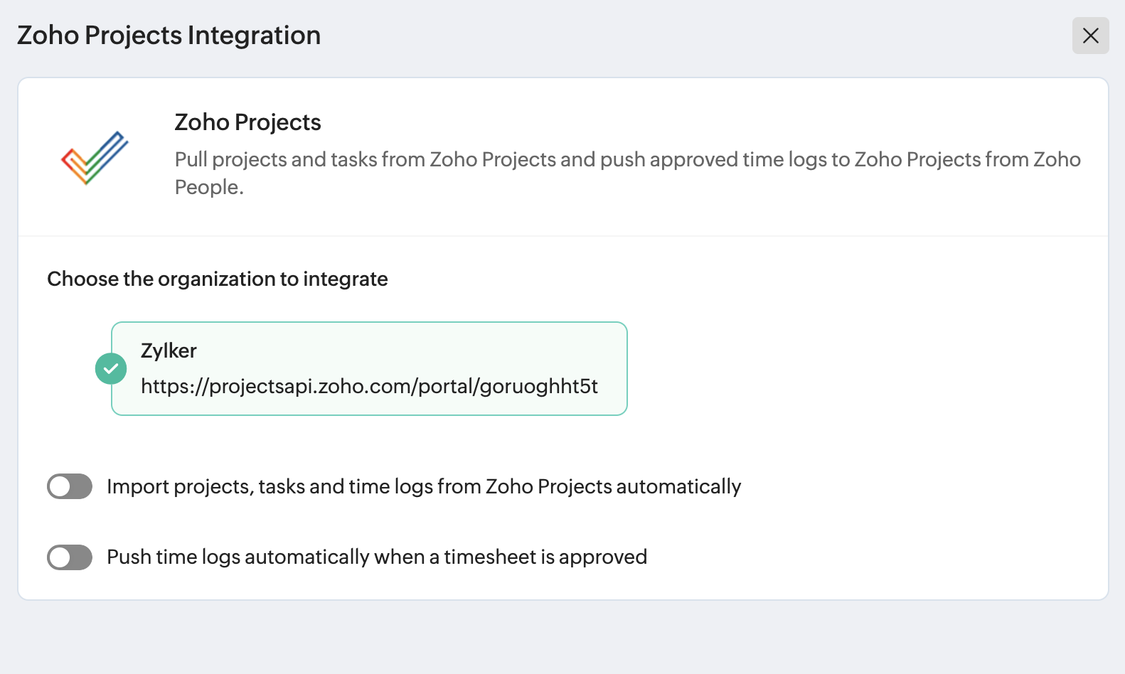
Task: Click the 'Import projects, tasks and time logs' label
Action: [x=424, y=486]
